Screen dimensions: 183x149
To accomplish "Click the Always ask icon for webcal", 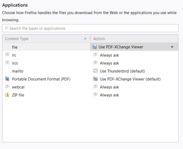I will 95,87.
